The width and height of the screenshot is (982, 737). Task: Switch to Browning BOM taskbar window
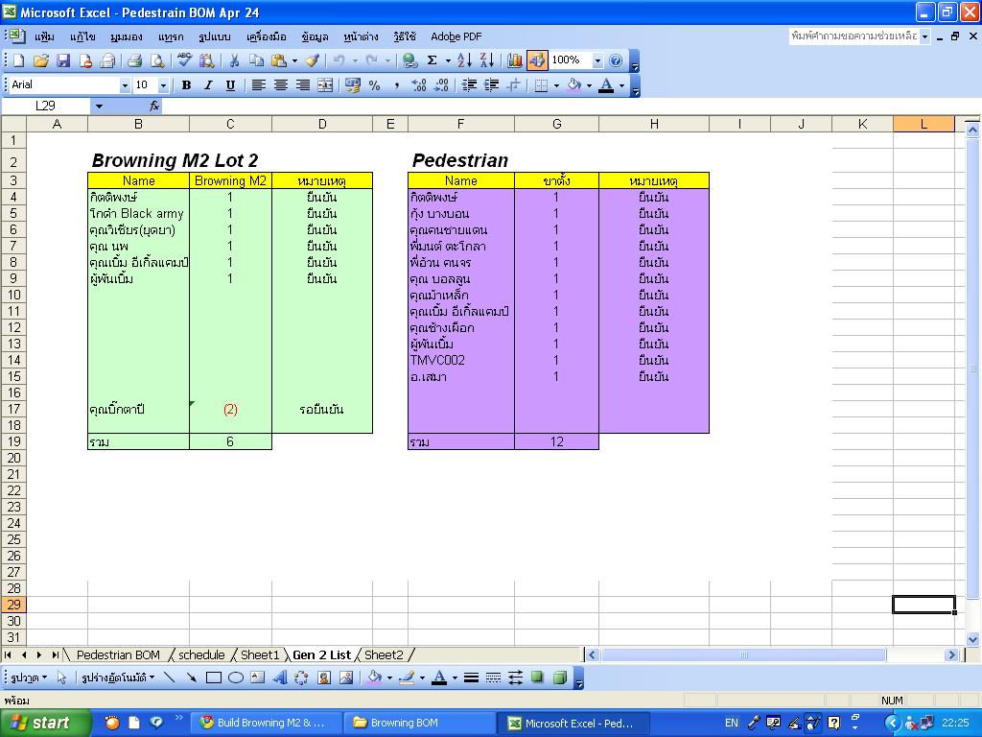tap(421, 723)
